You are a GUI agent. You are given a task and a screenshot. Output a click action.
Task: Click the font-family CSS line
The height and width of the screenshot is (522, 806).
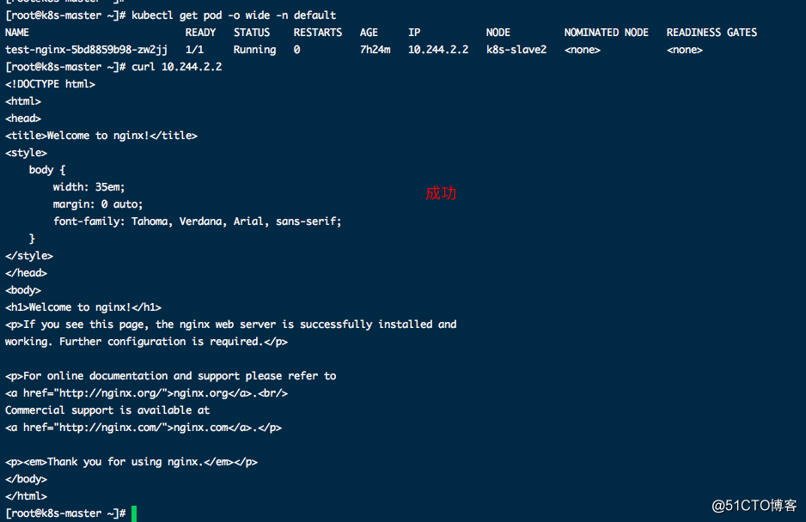[x=197, y=222]
